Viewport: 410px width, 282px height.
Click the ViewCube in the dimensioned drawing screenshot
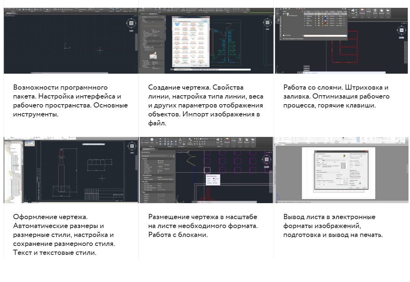point(132,146)
